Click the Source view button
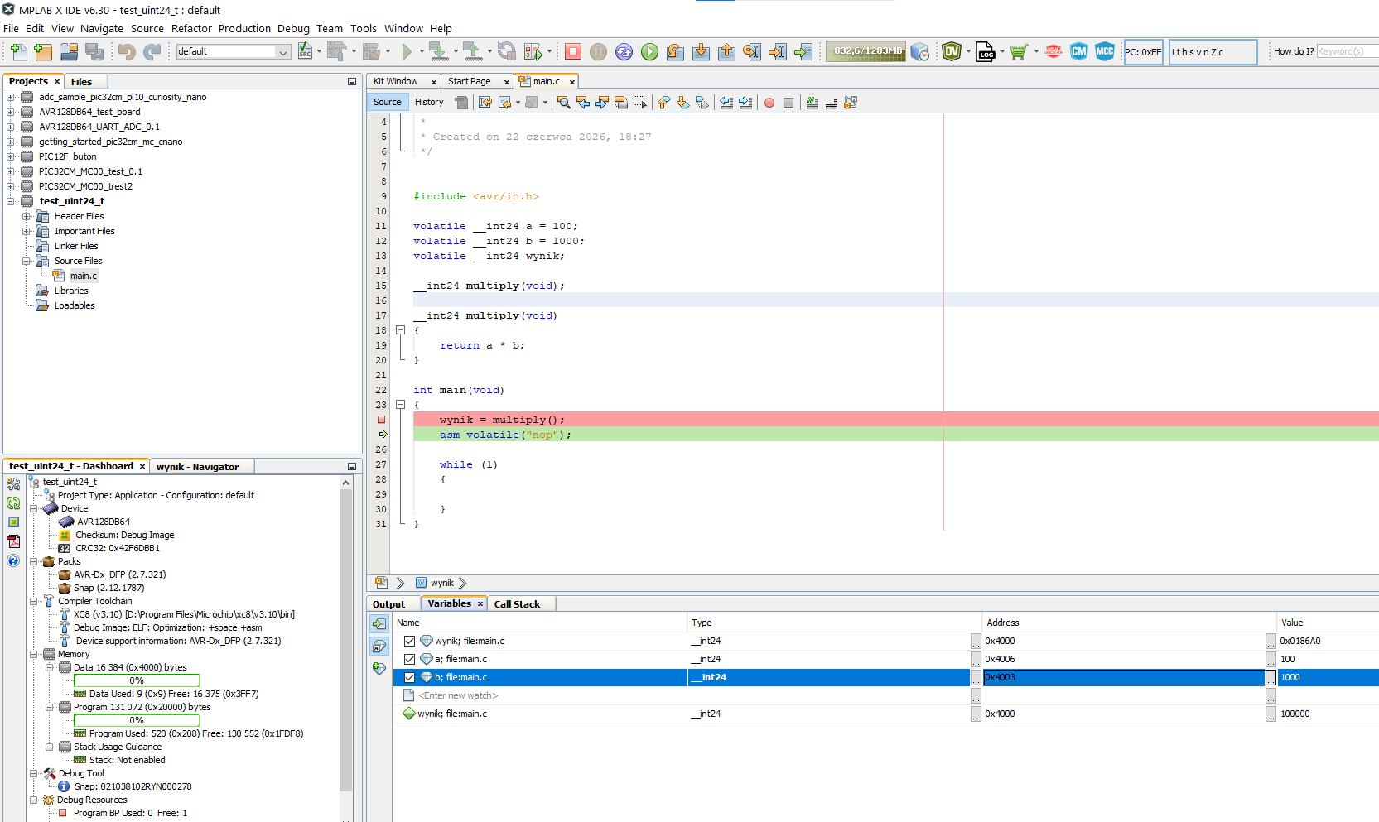 tap(387, 102)
